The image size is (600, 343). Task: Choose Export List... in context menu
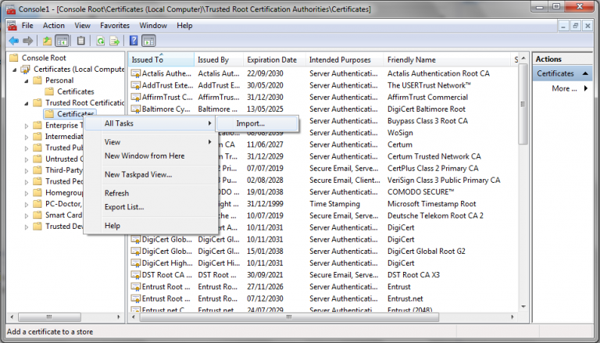click(151, 207)
